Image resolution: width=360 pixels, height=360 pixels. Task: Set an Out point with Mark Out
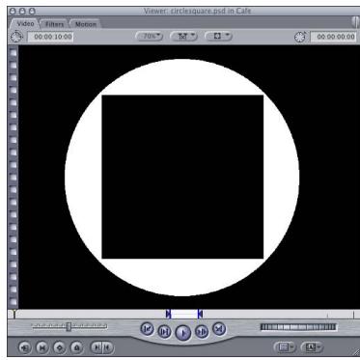pos(108,347)
